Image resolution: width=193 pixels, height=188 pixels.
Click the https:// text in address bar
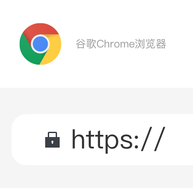(x=118, y=140)
